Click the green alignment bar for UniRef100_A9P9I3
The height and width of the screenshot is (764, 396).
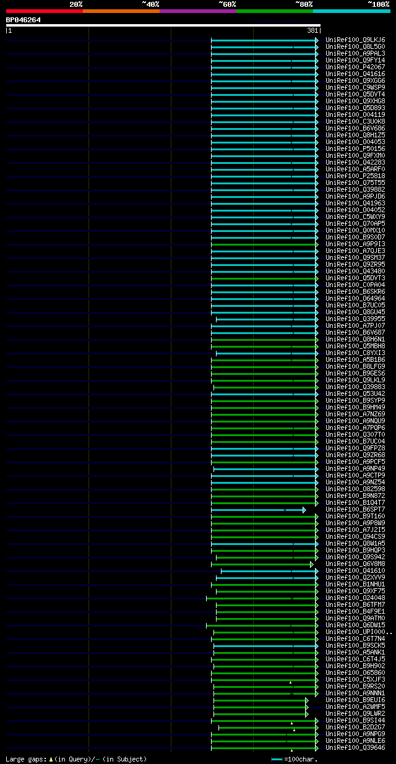point(264,244)
